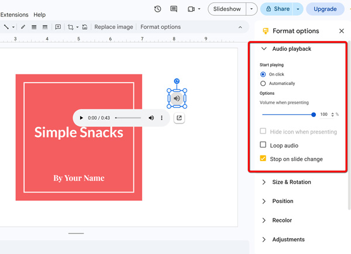This screenshot has height=254, width=351.
Task: Collapse the Audio playback section
Action: tap(264, 49)
